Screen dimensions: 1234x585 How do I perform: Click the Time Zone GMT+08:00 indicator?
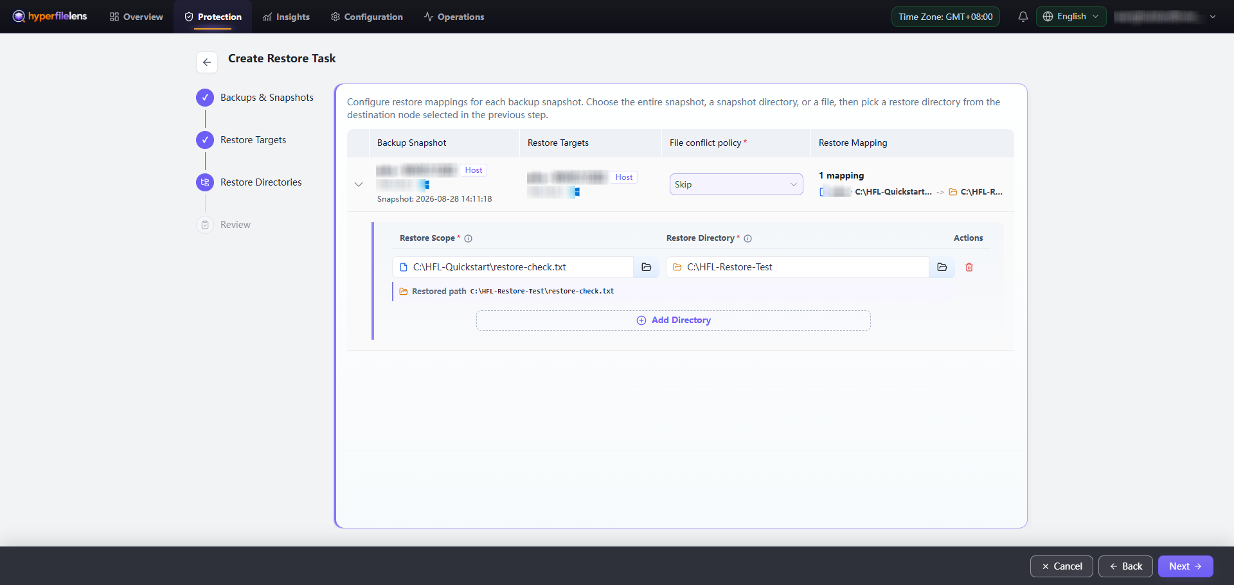[945, 17]
